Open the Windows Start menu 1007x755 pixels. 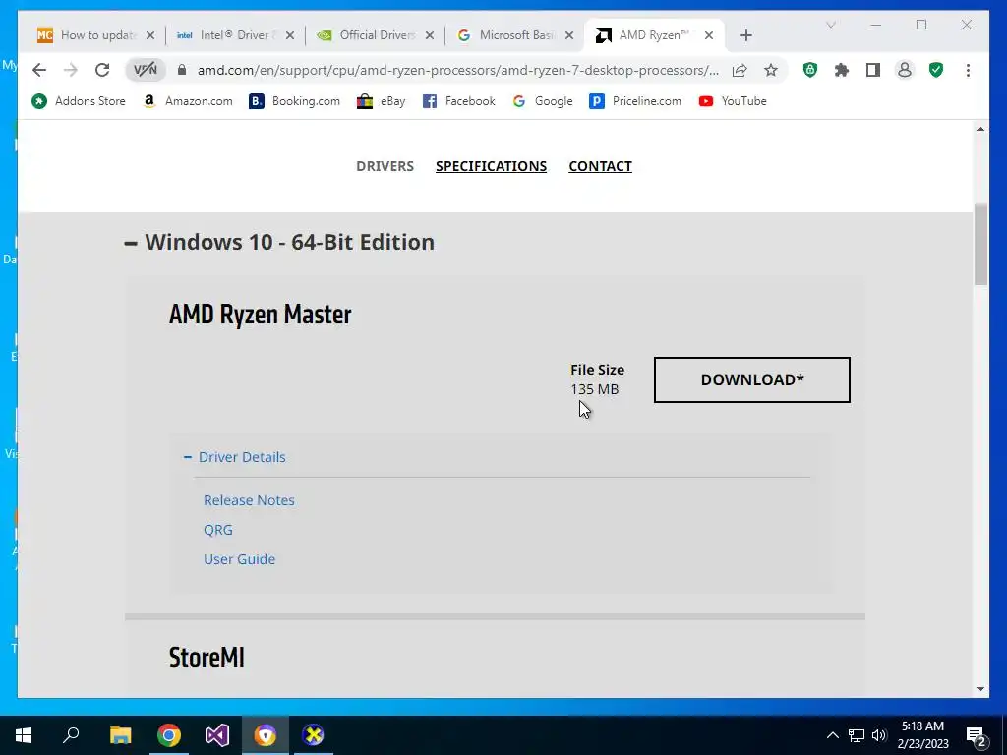tap(24, 735)
